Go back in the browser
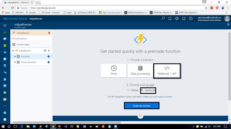The width and height of the screenshot is (231, 129). (3, 8)
